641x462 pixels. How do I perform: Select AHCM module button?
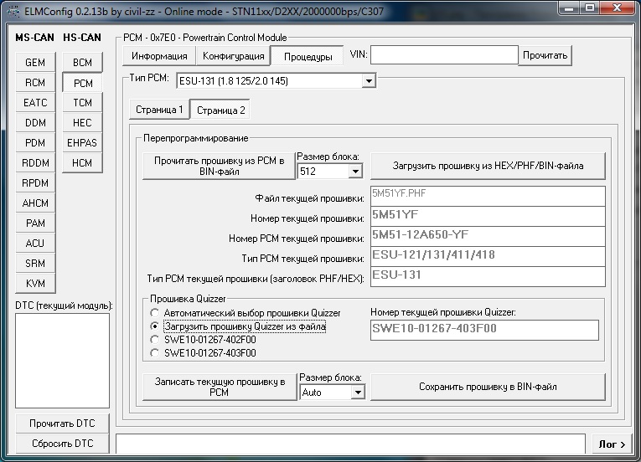pos(35,203)
